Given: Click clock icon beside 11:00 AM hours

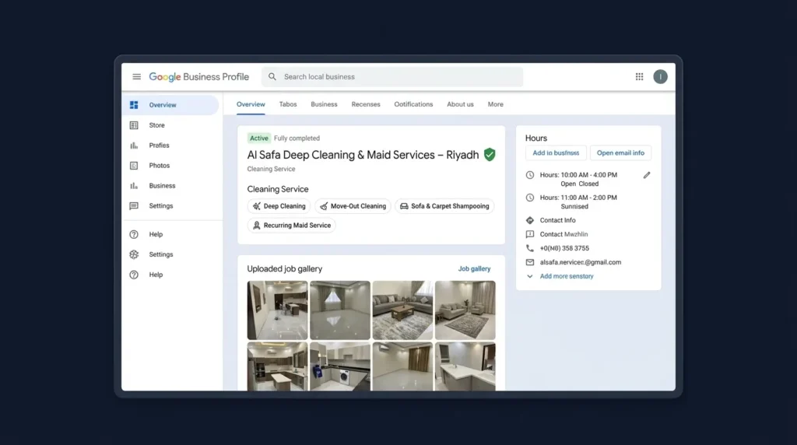Looking at the screenshot, I should point(529,198).
